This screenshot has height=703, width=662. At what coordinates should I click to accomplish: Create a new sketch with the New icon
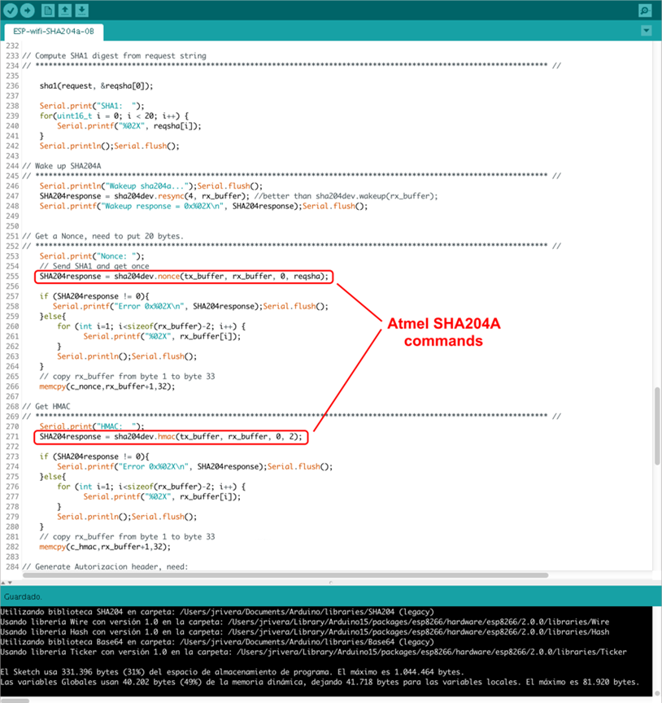(48, 11)
